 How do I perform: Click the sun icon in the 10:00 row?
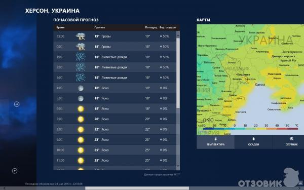pos(81,150)
